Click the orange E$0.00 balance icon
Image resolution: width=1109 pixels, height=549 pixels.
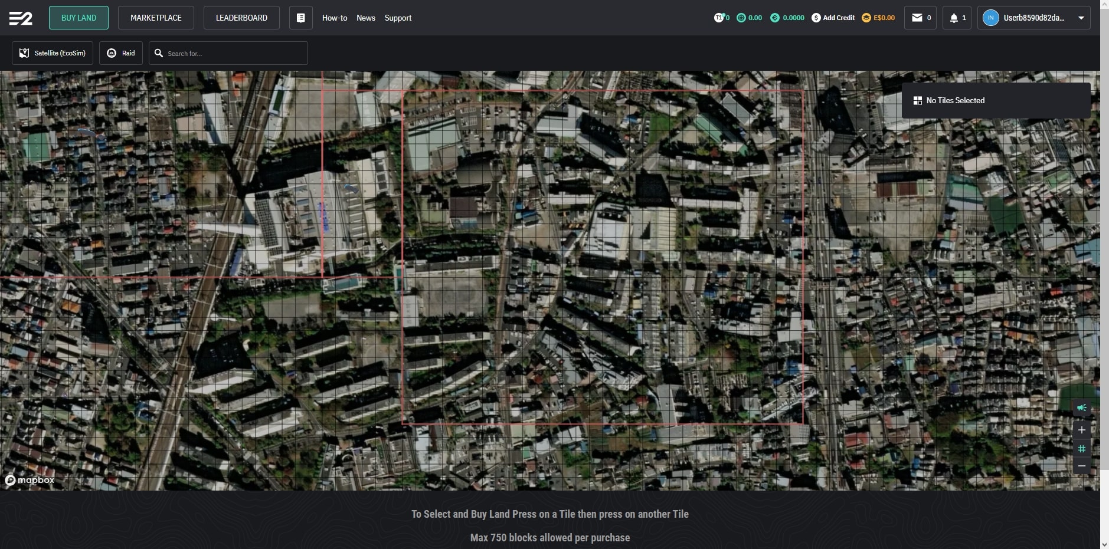click(866, 18)
